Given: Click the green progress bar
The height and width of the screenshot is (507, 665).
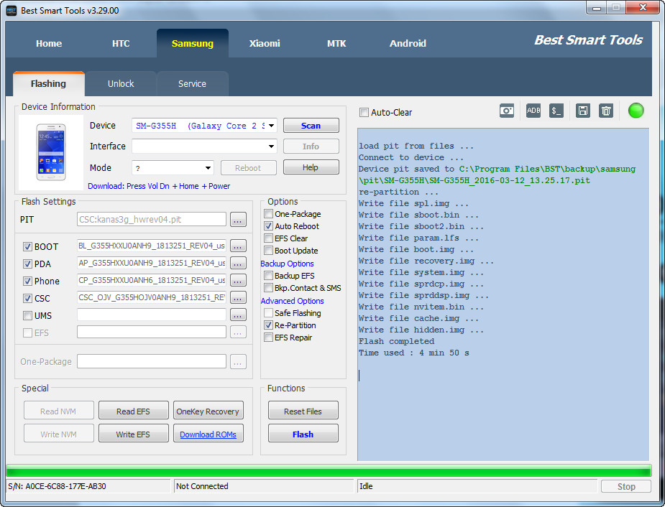Looking at the screenshot, I should pyautogui.click(x=329, y=470).
